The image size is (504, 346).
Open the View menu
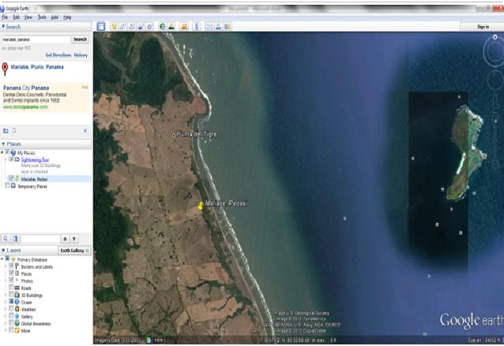[x=28, y=17]
